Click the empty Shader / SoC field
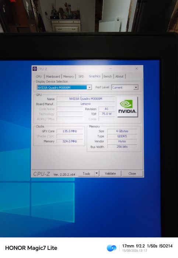 (70, 136)
